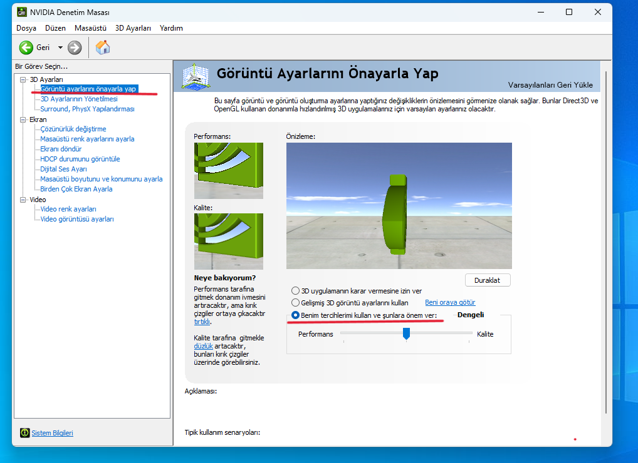Open 'Video renk ayarları' page
Screen dimensions: 638x463
(x=68, y=209)
